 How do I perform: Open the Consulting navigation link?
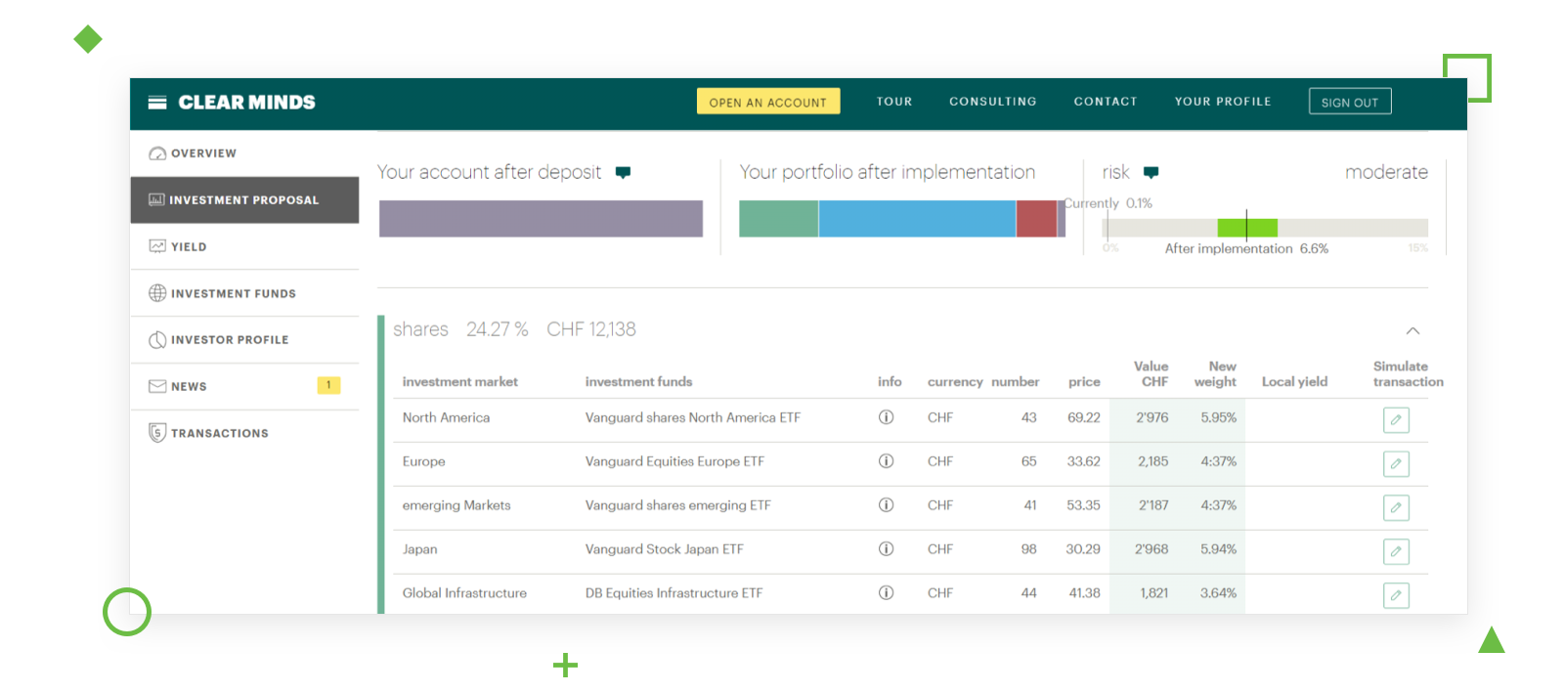(x=992, y=102)
